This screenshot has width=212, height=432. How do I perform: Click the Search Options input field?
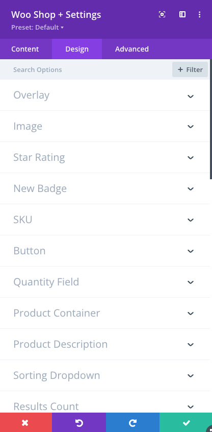click(x=85, y=70)
